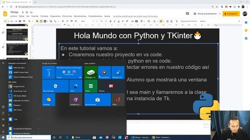Open the last modification history link

coord(136,16)
